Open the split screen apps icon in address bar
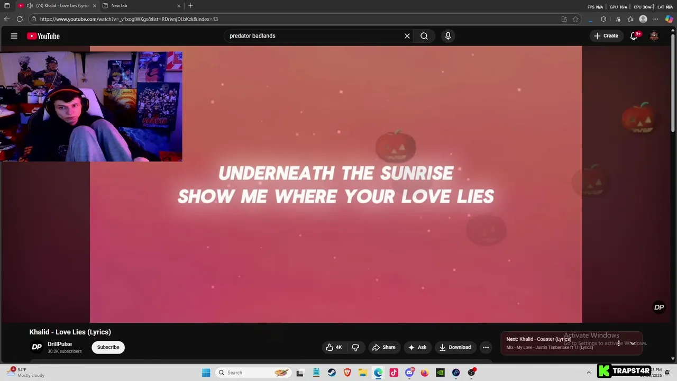Image resolution: width=677 pixels, height=381 pixels. click(564, 19)
